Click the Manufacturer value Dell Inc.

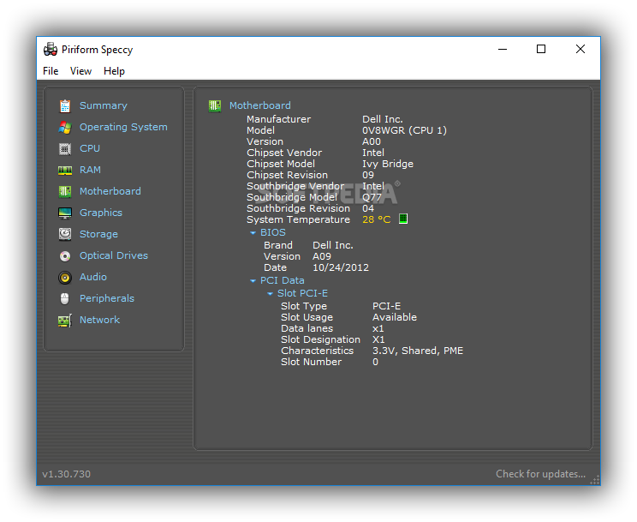[382, 119]
